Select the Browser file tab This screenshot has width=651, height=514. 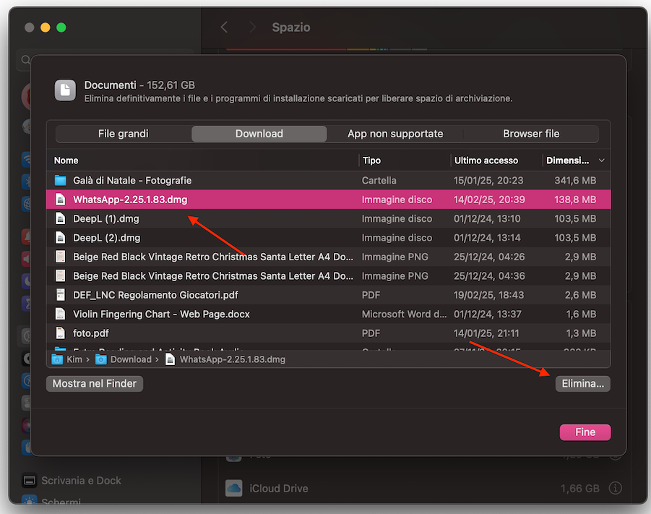click(x=531, y=134)
